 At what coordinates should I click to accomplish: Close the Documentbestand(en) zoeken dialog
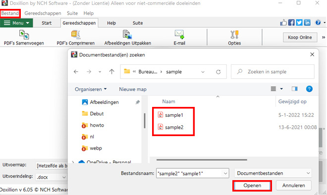click(312, 54)
